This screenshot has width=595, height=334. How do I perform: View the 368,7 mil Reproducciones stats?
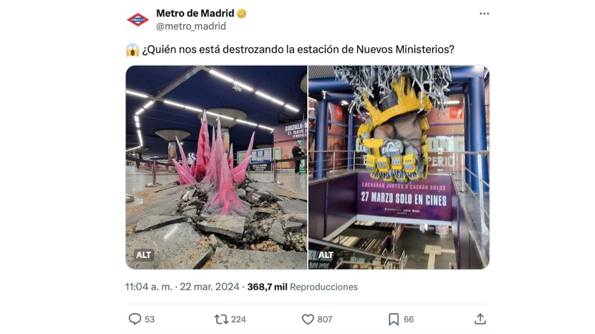click(x=303, y=287)
